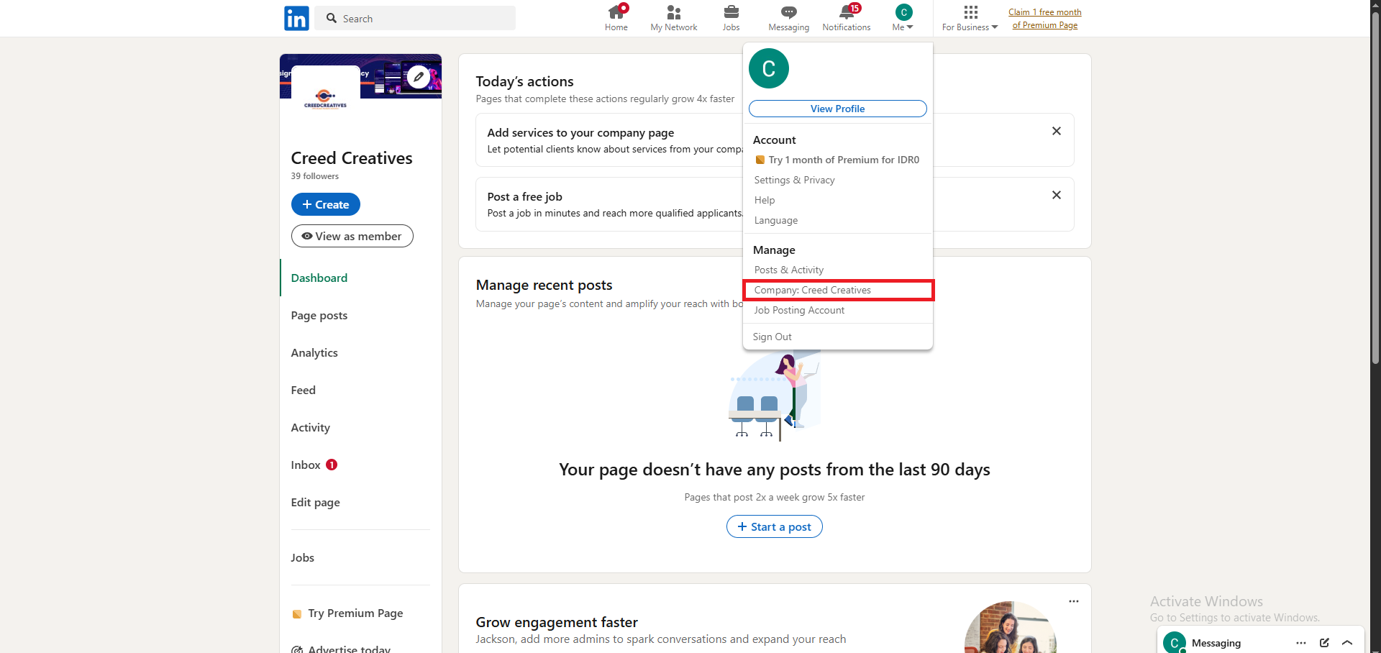Dismiss the Post a free job card

tap(1056, 194)
